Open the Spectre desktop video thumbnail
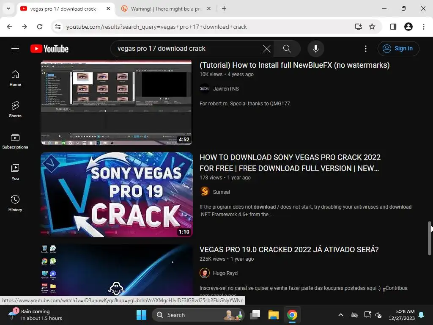The image size is (433, 325). click(116, 270)
